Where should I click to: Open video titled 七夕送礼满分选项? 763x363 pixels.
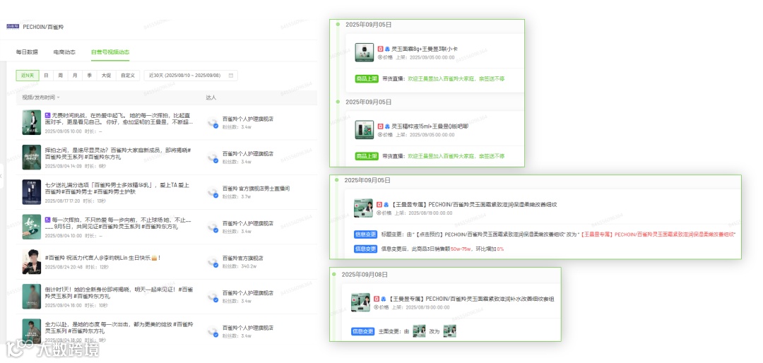click(117, 189)
